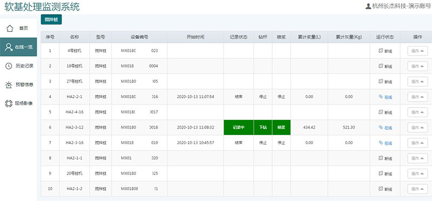Screen dimensions: 432x201
Task: Click the 预警信息 alarm icon
Action: click(9, 85)
